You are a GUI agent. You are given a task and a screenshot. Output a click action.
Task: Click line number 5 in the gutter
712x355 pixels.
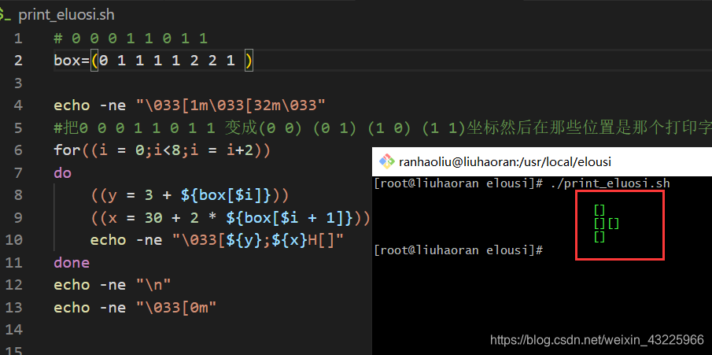(18, 128)
